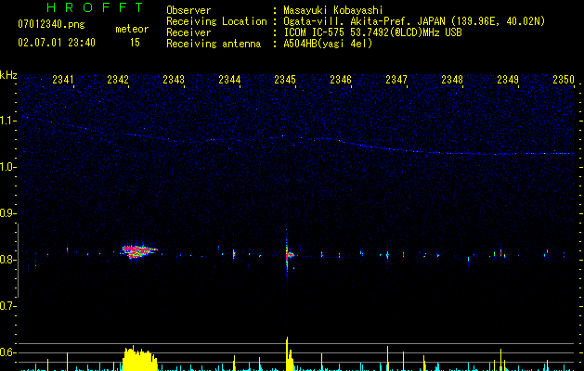Click the meteor count 15
Screen dimensions: 584x371
coord(135,43)
